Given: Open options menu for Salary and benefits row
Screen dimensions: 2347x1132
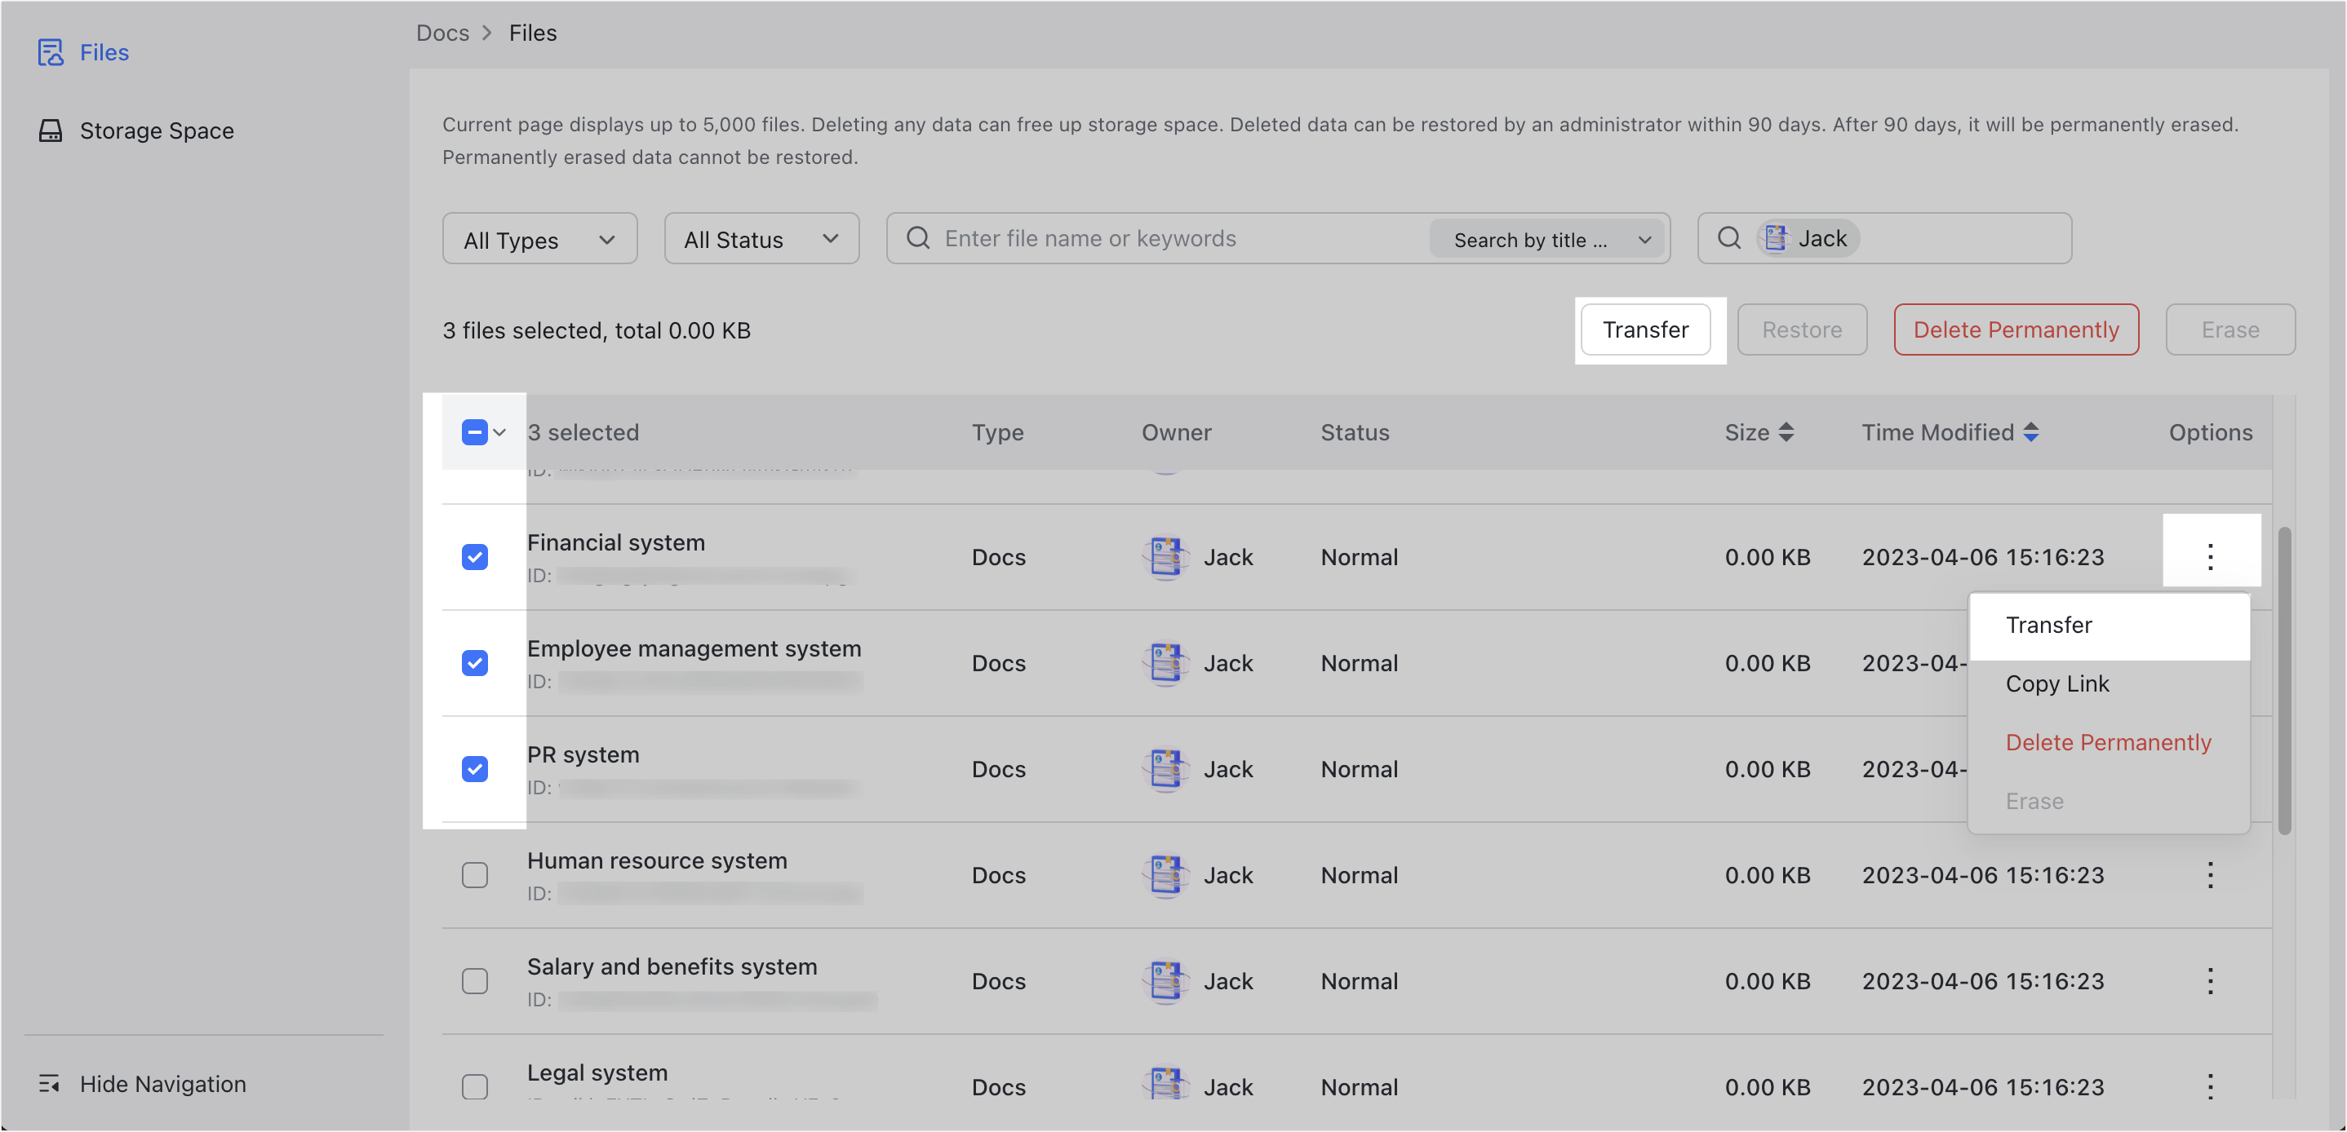Looking at the screenshot, I should click(x=2211, y=981).
